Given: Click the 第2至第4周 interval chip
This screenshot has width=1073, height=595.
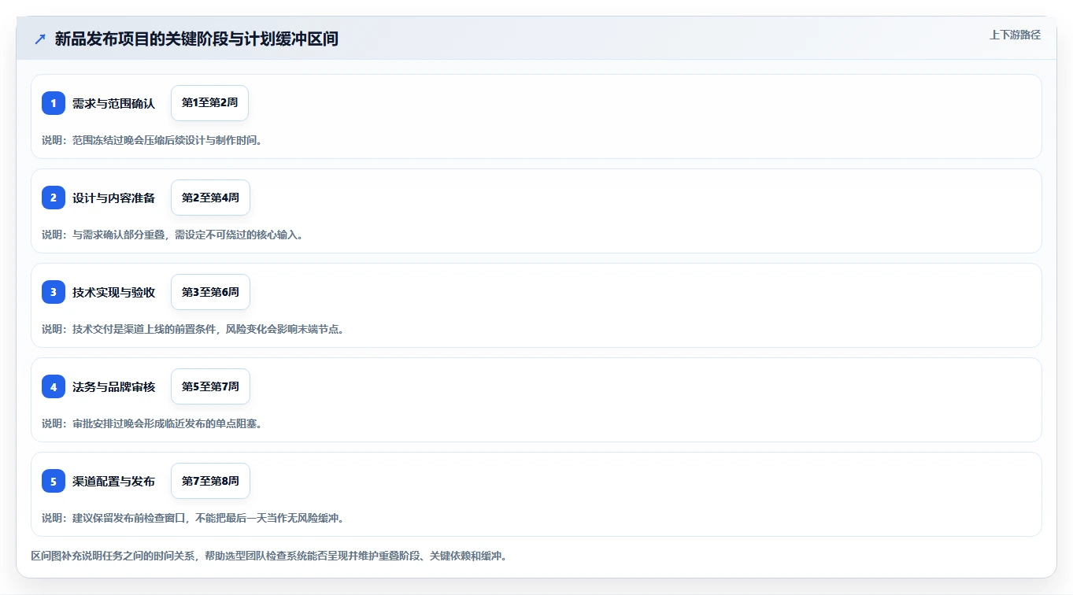Looking at the screenshot, I should 210,198.
